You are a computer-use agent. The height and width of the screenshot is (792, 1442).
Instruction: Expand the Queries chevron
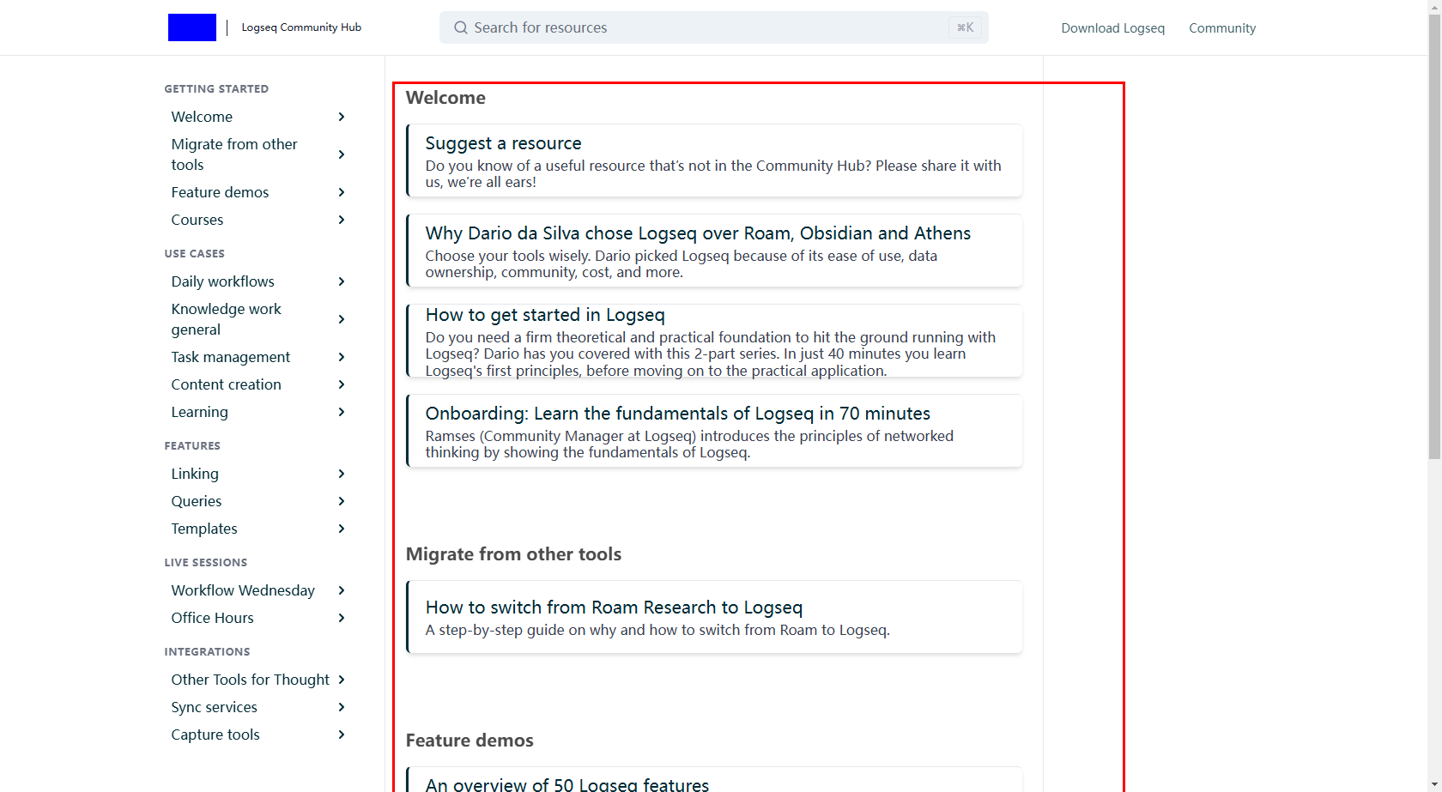342,501
